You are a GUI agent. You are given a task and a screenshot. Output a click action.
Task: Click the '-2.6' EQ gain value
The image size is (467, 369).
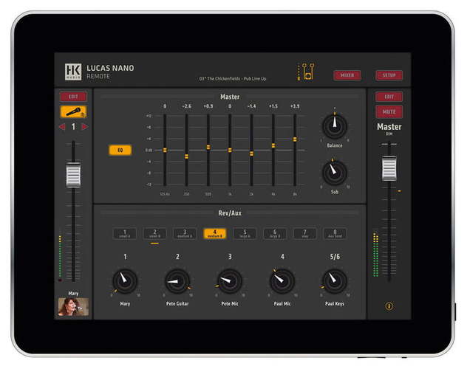pos(186,106)
